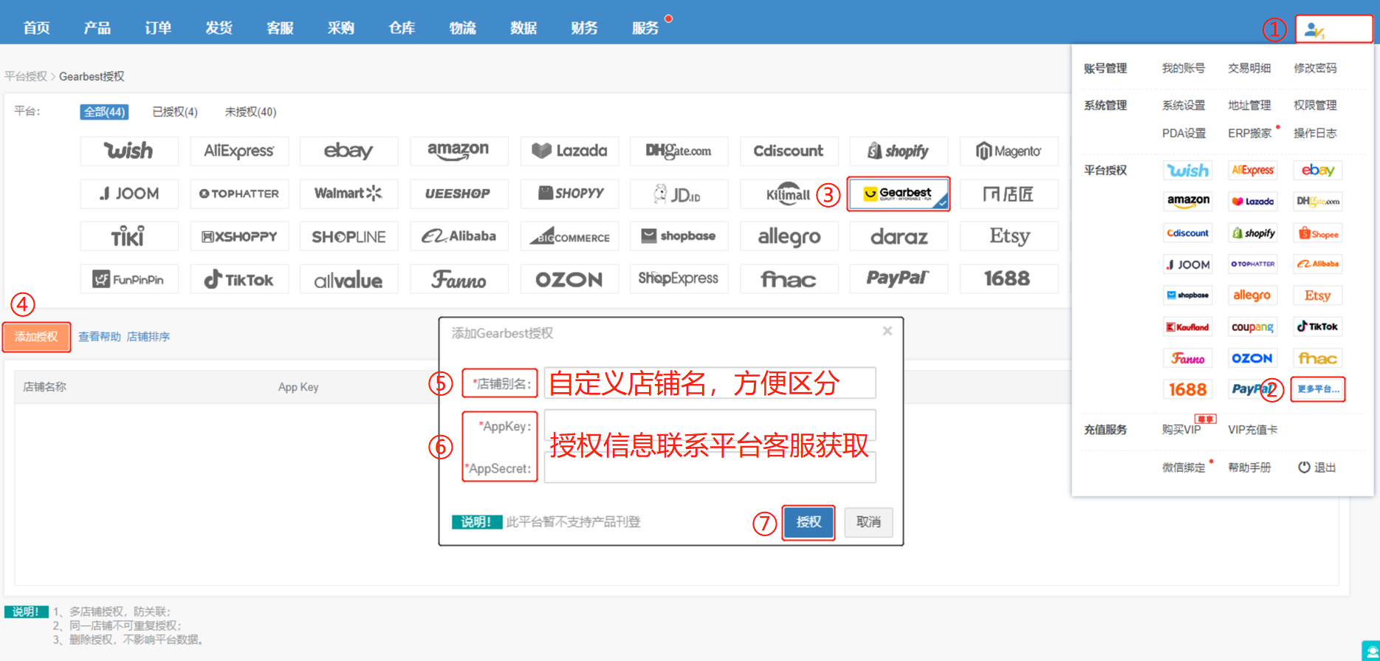
Task: Choose the ebay platform tile in grid
Action: 349,151
